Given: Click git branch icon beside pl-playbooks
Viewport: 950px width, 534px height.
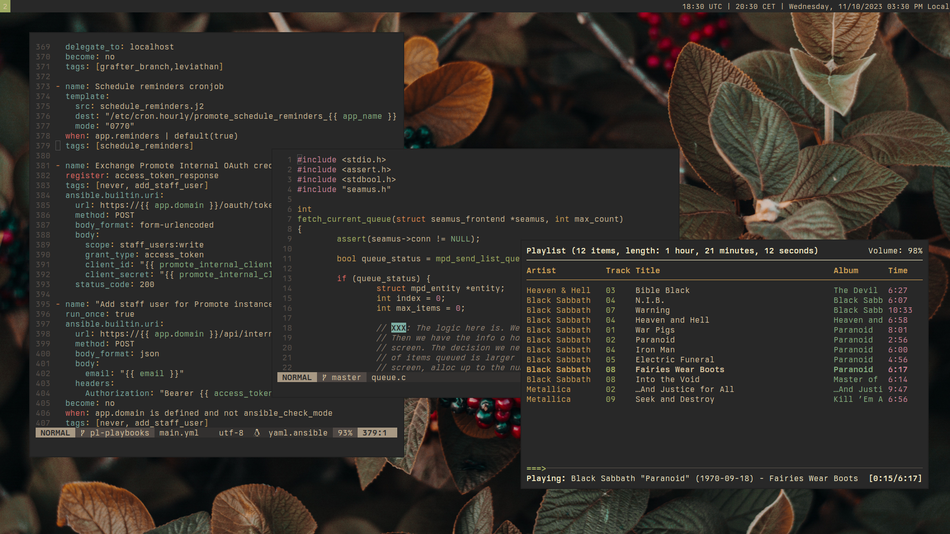Looking at the screenshot, I should 83,433.
